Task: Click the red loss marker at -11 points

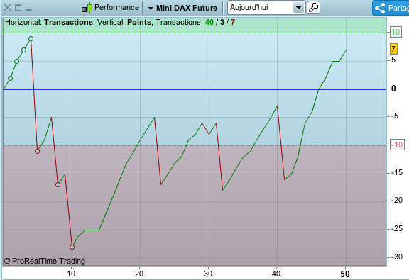Action: click(x=38, y=151)
